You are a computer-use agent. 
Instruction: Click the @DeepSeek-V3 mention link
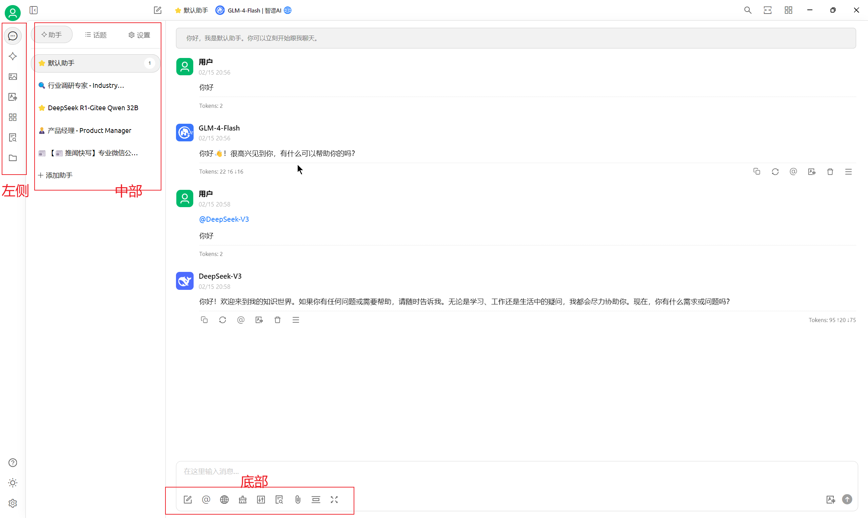[224, 219]
